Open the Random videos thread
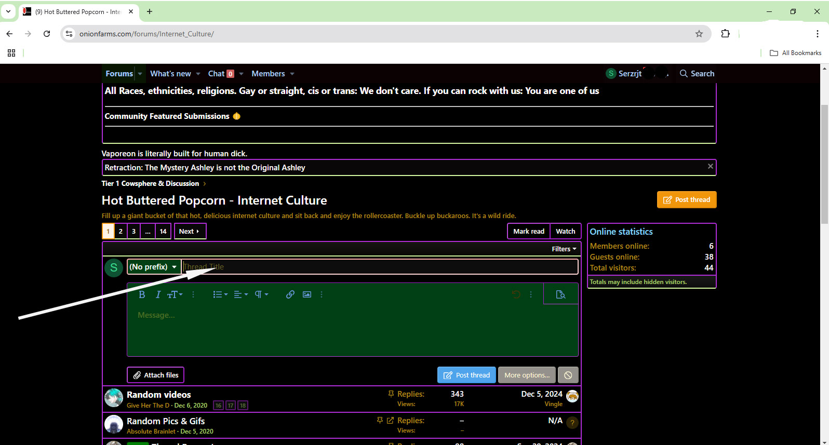 tap(158, 395)
